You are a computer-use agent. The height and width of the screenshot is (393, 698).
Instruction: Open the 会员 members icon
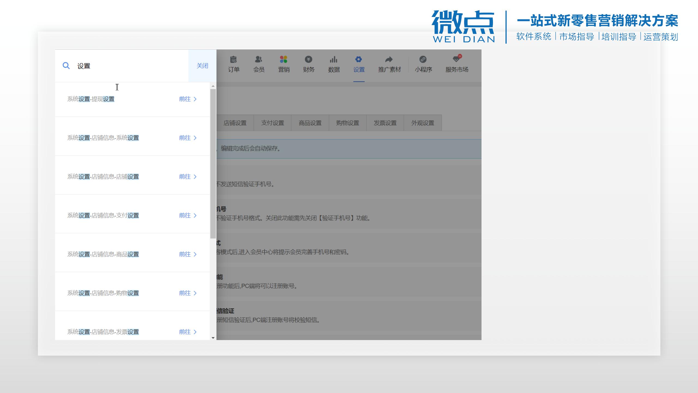click(258, 59)
